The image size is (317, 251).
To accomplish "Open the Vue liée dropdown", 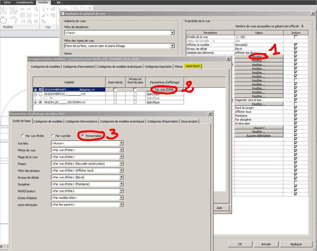I will pyautogui.click(x=121, y=143).
